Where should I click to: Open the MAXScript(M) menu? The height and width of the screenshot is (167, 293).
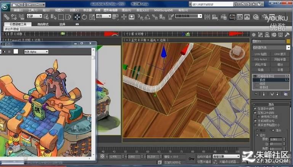pos(163,10)
